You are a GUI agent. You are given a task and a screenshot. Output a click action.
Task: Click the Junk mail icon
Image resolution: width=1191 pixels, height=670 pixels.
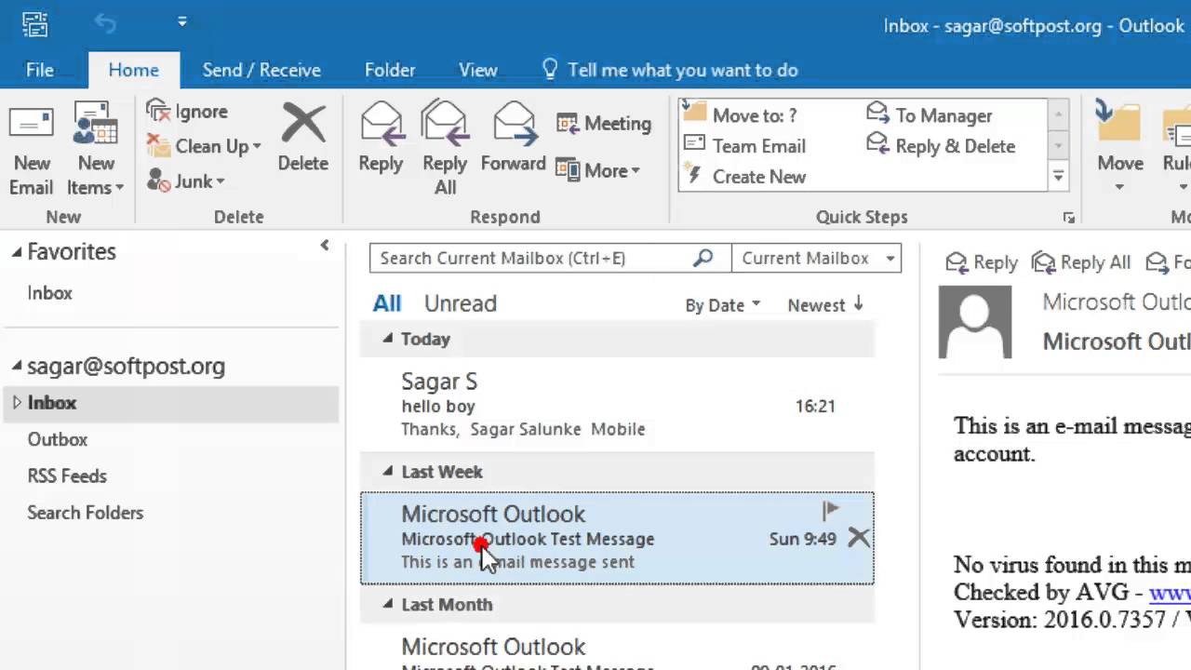pyautogui.click(x=191, y=181)
